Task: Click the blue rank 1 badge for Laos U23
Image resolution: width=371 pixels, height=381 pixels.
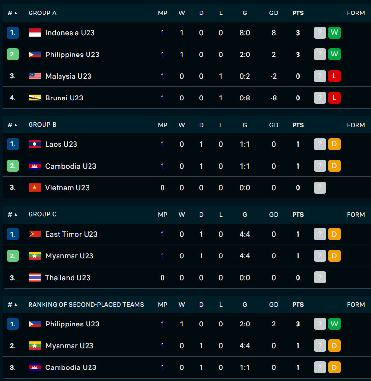Action: coord(13,144)
